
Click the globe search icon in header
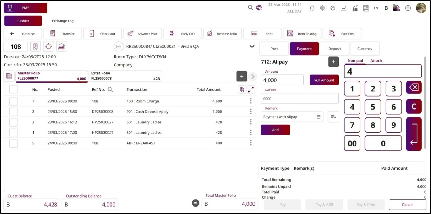259,8
